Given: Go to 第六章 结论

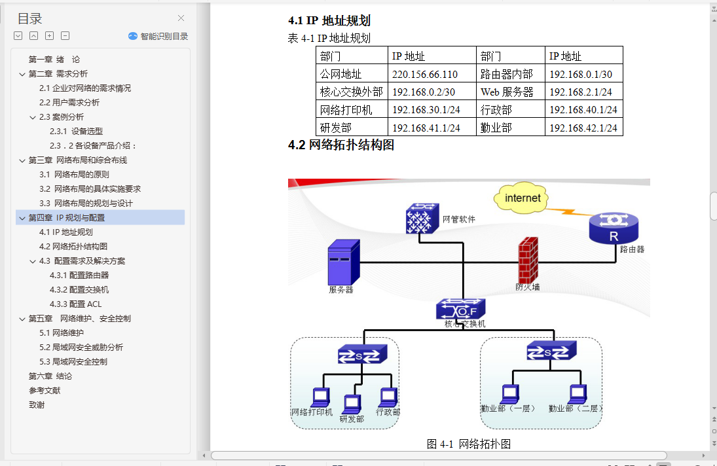Looking at the screenshot, I should (x=50, y=376).
